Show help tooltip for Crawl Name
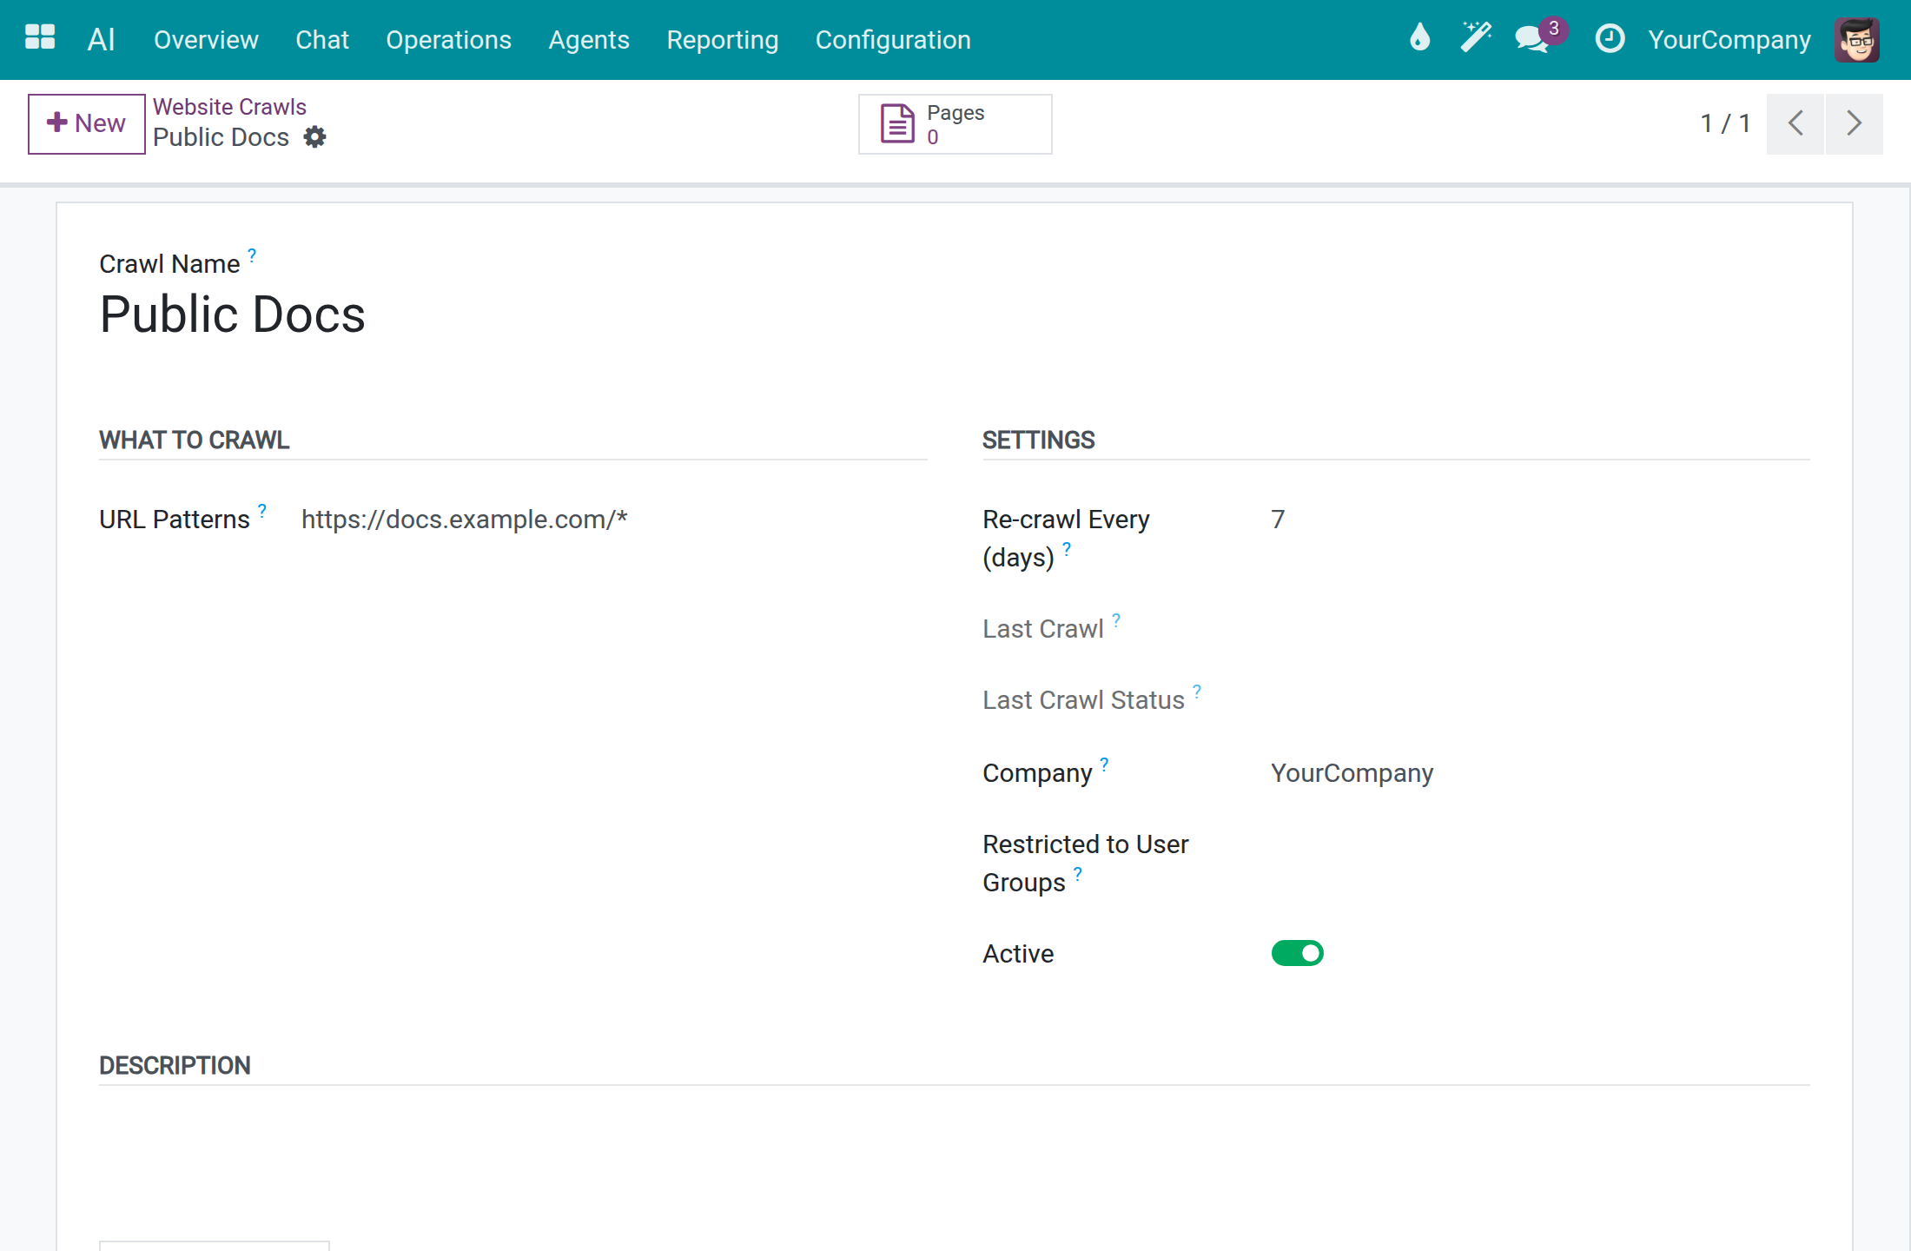This screenshot has height=1251, width=1911. point(252,255)
